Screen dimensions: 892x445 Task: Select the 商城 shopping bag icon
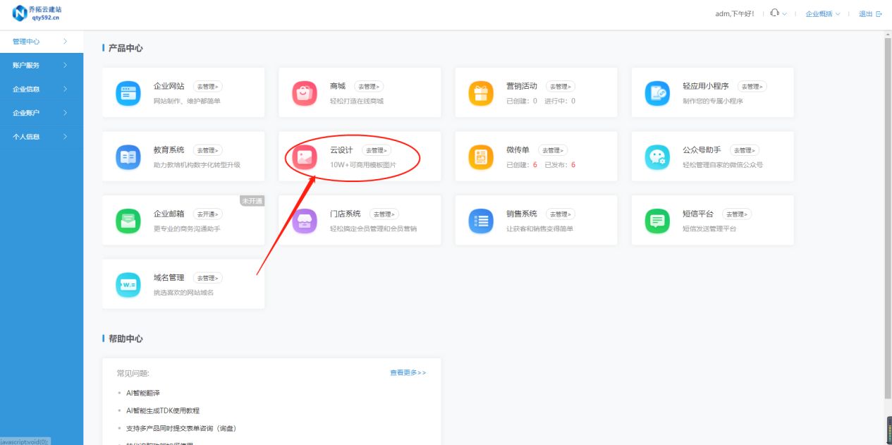coord(304,92)
